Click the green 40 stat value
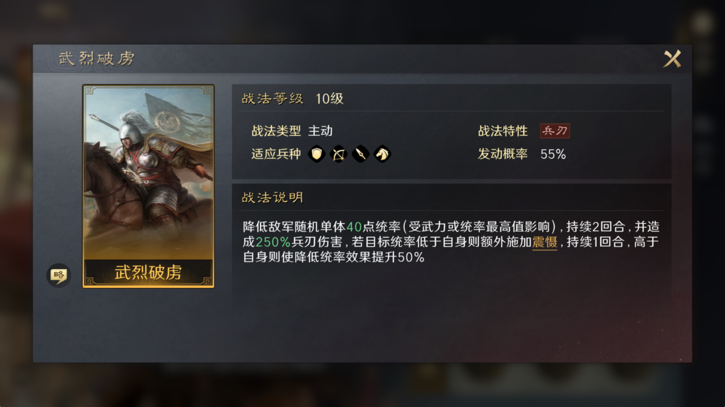 pos(354,227)
